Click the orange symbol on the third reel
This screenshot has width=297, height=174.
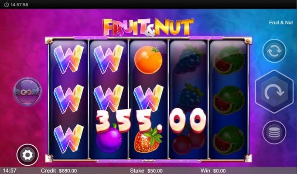tap(148, 60)
